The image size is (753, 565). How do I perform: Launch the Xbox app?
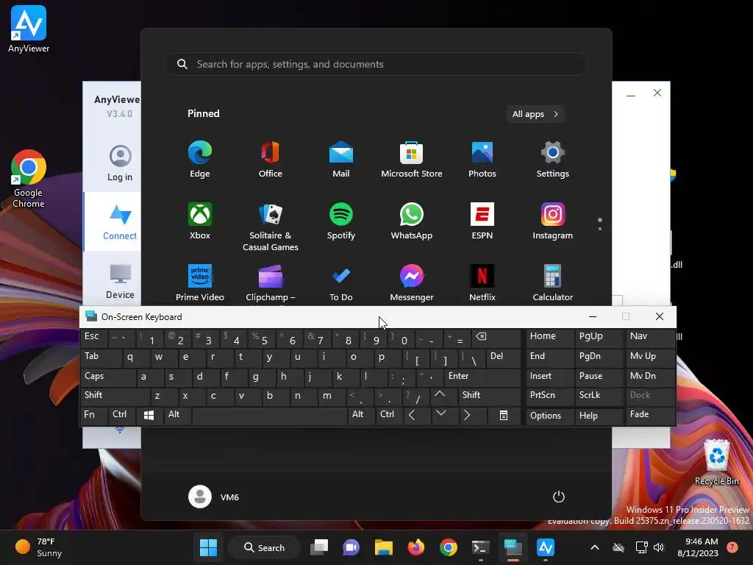200,221
